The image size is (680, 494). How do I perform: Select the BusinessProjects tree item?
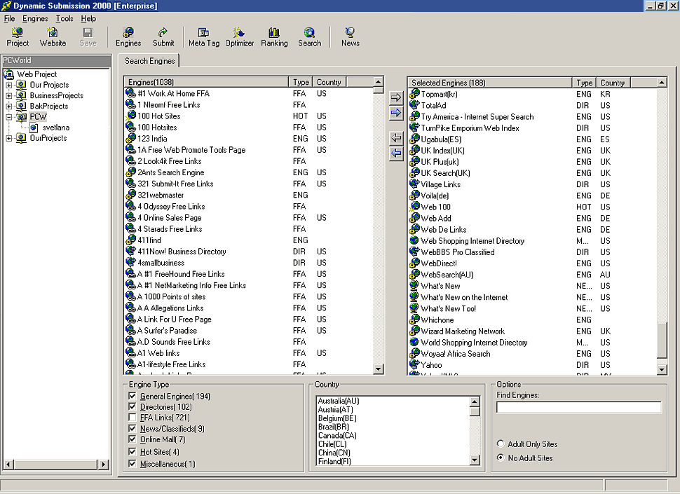click(56, 95)
